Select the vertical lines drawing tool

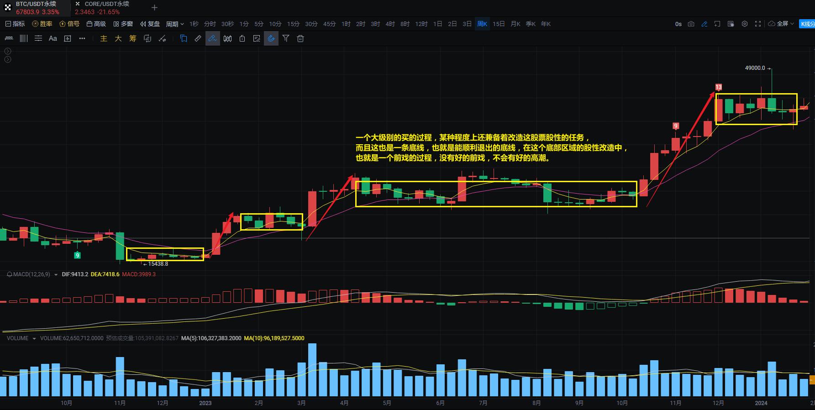pyautogui.click(x=23, y=38)
